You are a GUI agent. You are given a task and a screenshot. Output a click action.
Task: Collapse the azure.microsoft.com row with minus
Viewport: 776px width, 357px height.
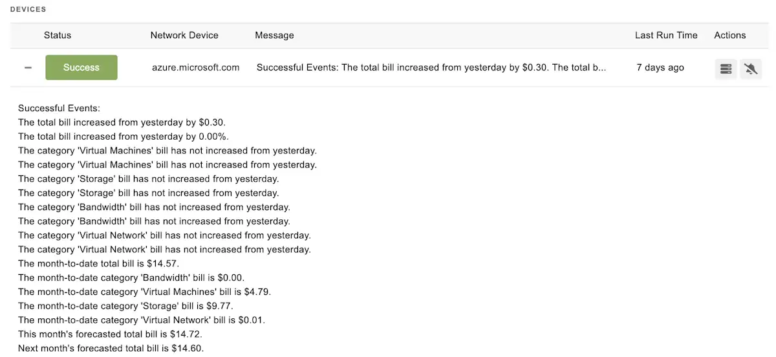click(x=28, y=68)
